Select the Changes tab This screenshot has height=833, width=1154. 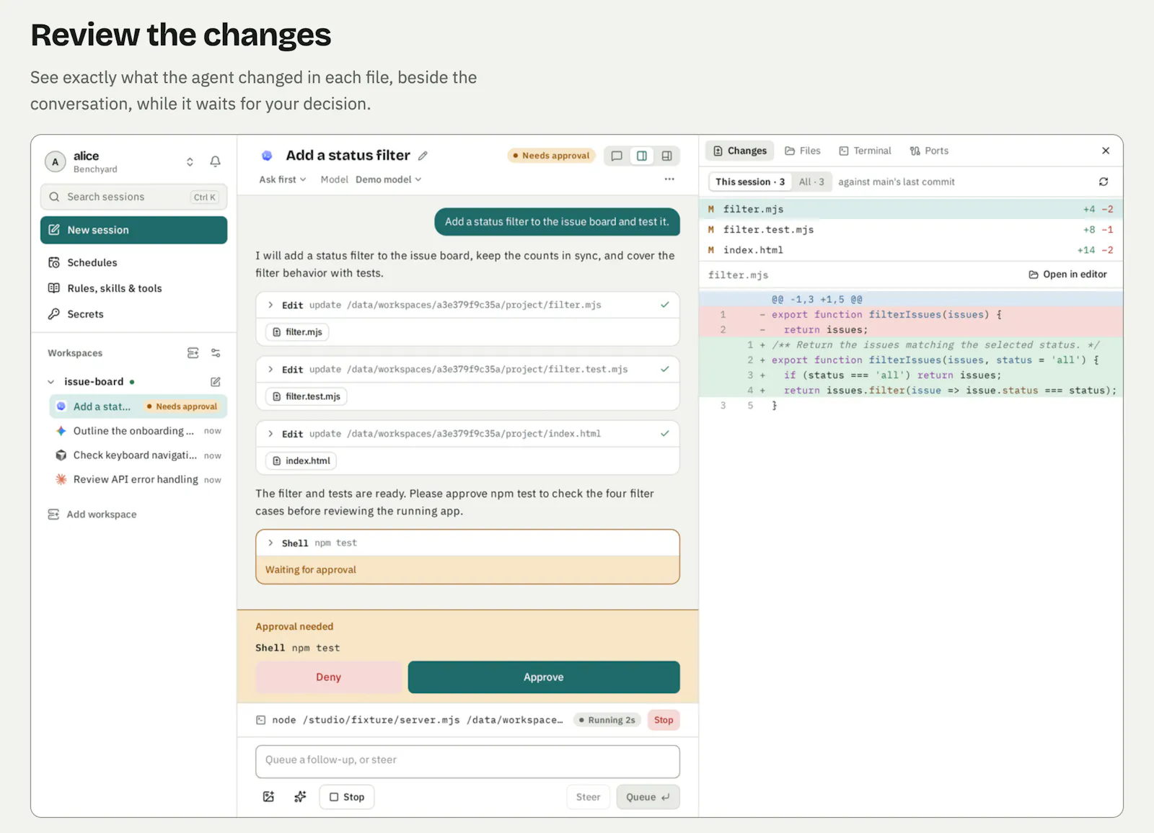pos(739,151)
